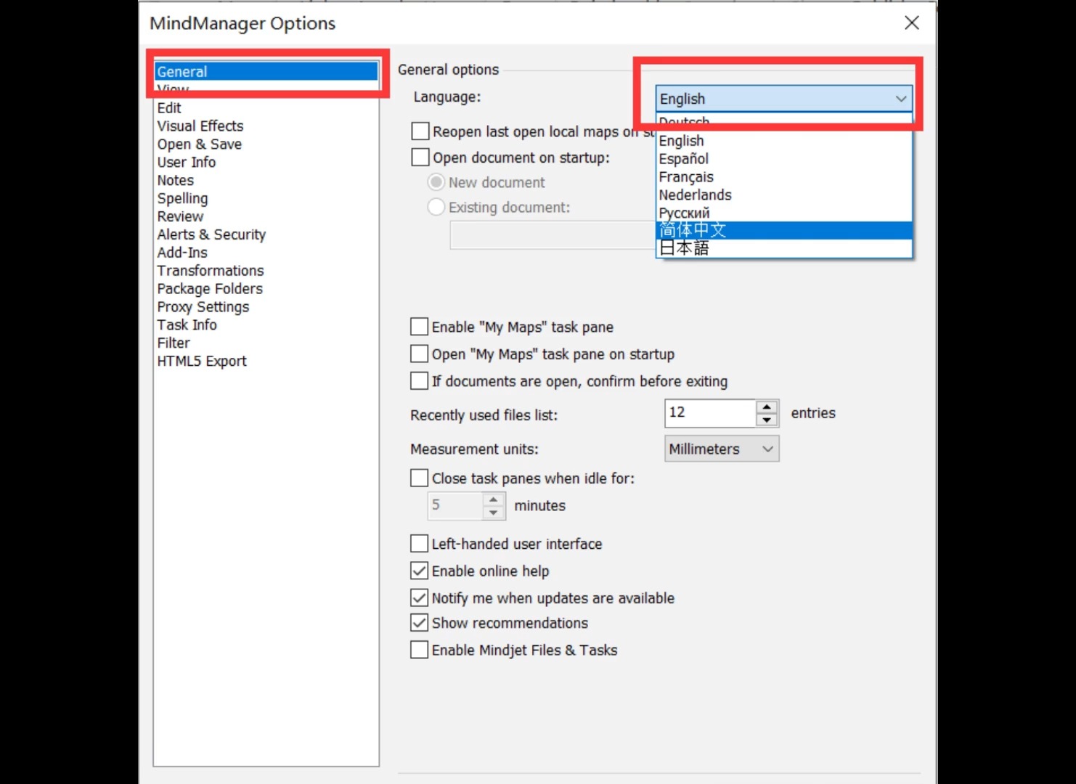Close the MindManager Options dialog
Screen dimensions: 1076x784
(x=912, y=23)
